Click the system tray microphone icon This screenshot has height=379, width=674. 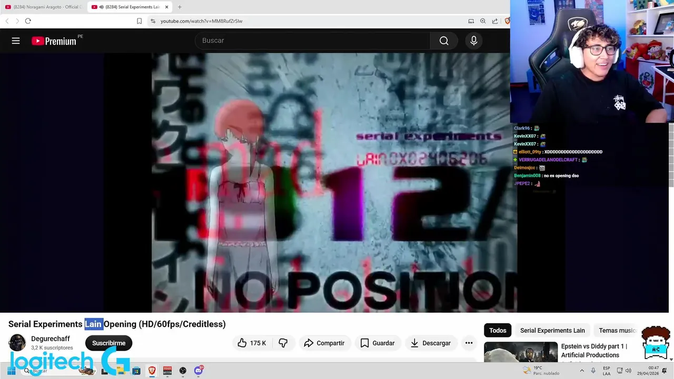pyautogui.click(x=593, y=371)
